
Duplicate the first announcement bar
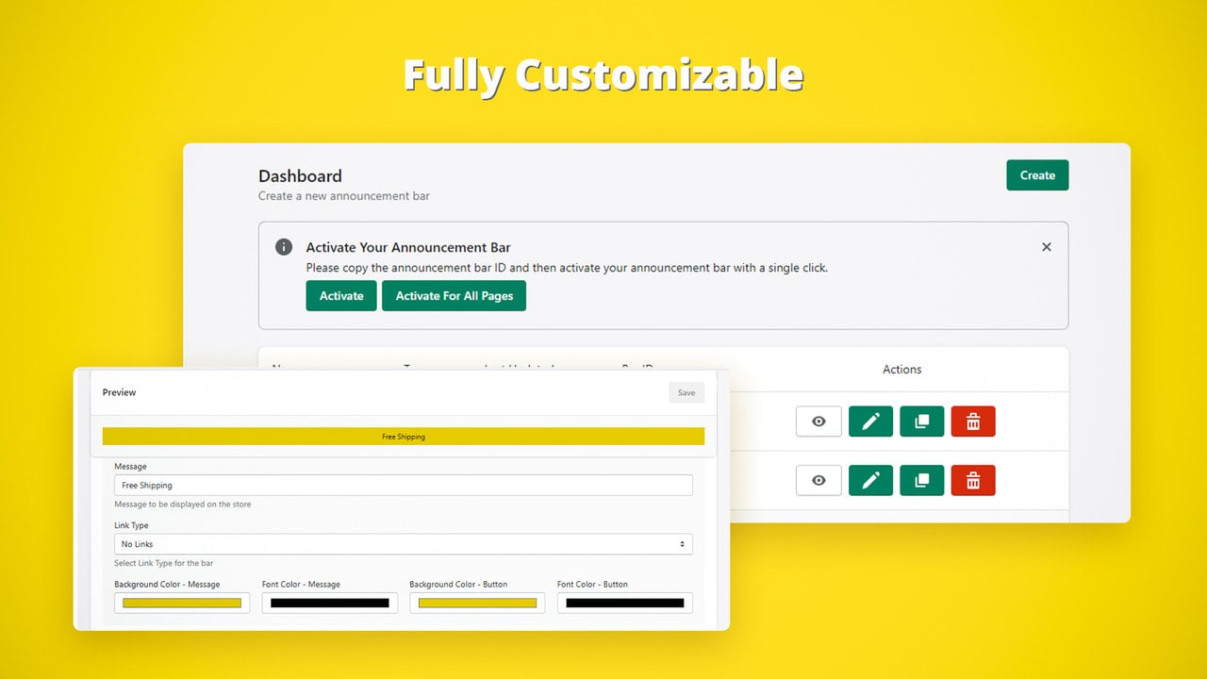922,422
